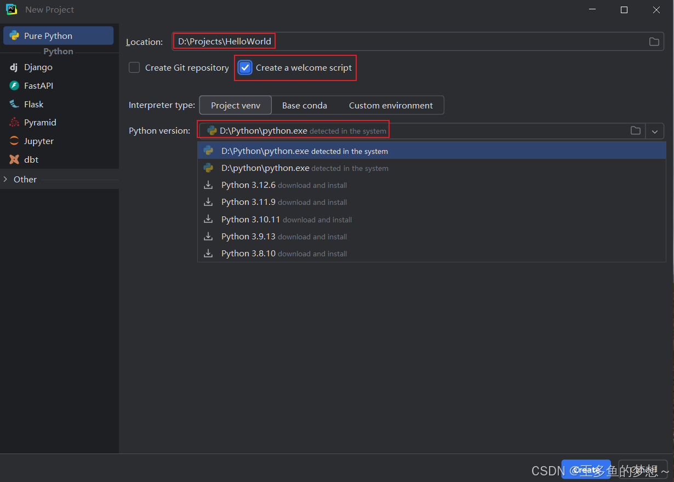Viewport: 674px width, 482px height.
Task: Click the Cancel button
Action: pos(643,470)
